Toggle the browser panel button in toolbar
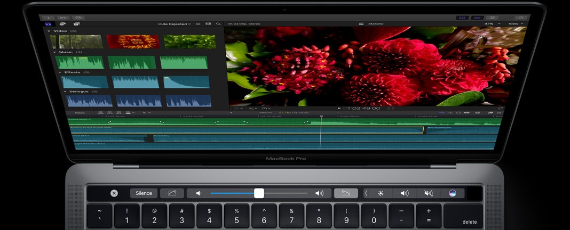 (x=462, y=18)
